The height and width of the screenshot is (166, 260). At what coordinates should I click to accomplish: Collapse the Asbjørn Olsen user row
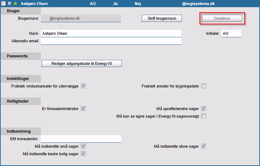coord(9,4)
